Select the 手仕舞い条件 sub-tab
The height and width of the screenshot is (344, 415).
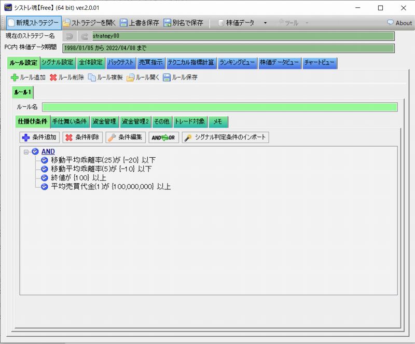70,121
